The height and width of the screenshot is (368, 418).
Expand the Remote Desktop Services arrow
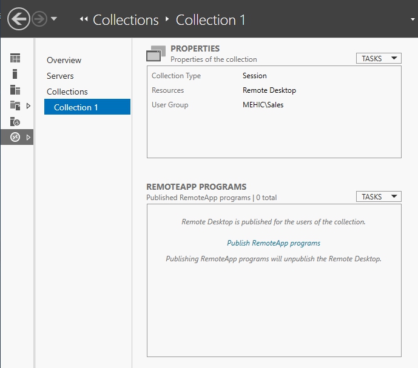(x=28, y=137)
